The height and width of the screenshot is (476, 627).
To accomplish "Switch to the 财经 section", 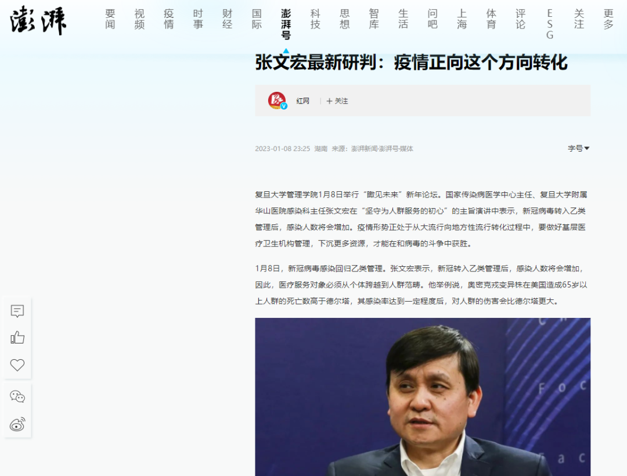I will (x=227, y=19).
